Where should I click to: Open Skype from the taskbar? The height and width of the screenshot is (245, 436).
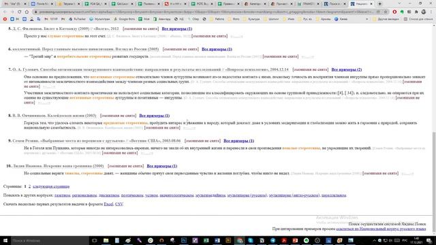(x=251, y=240)
